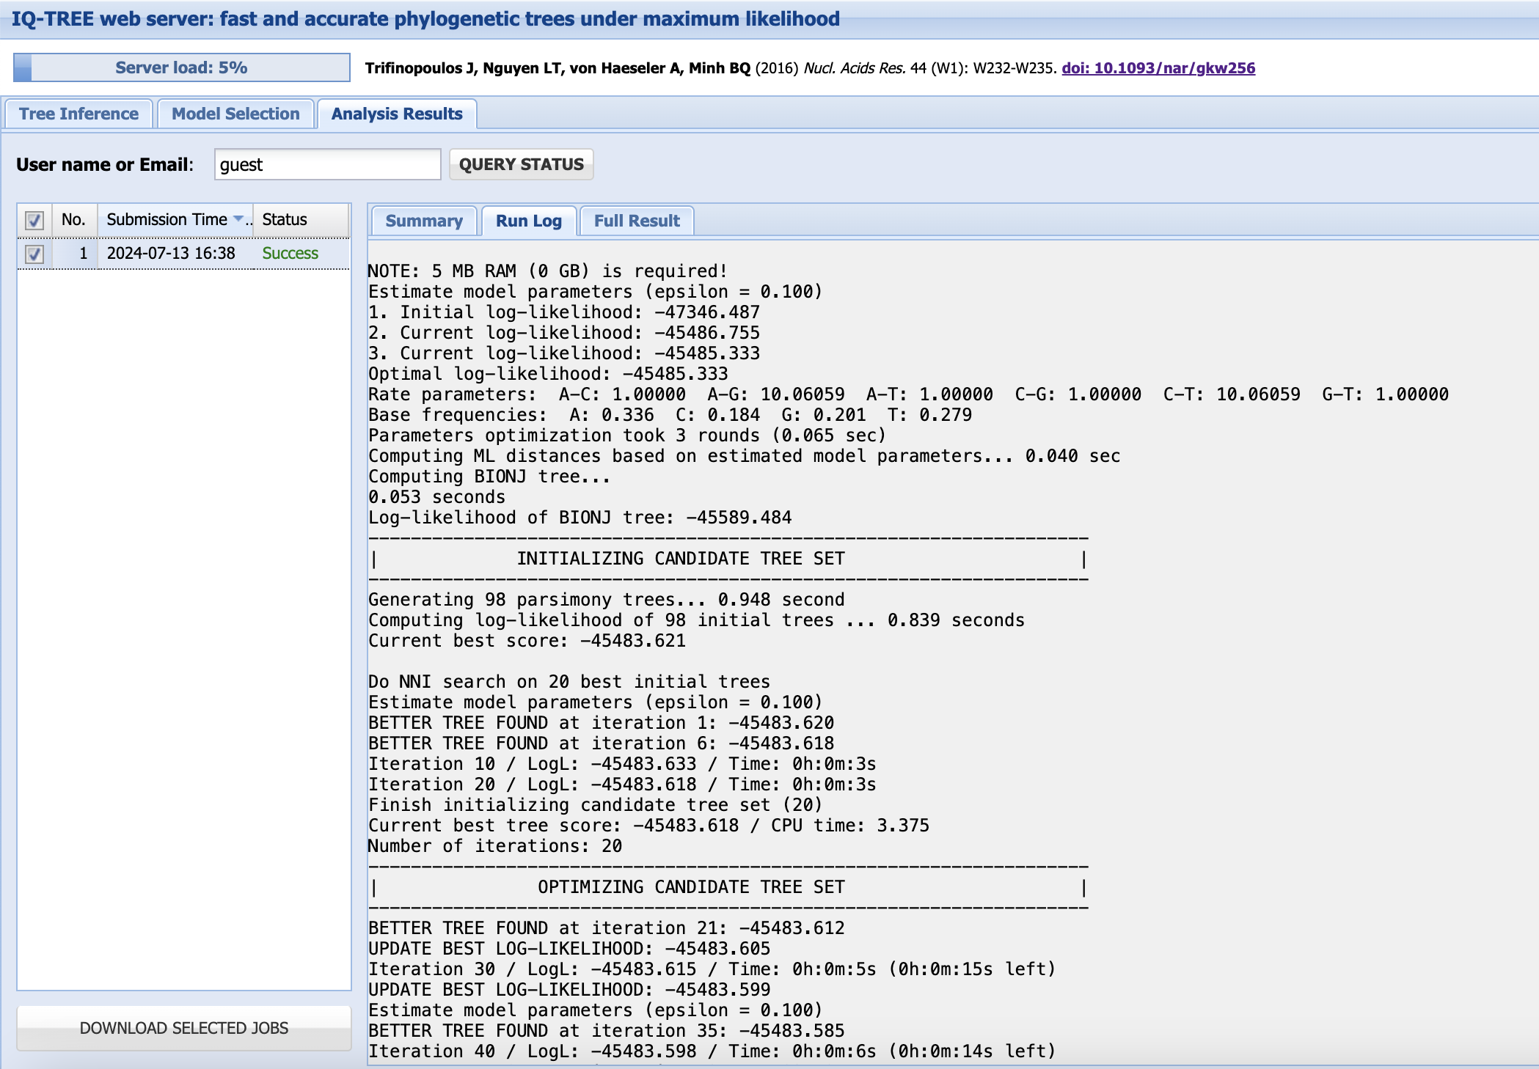1539x1069 pixels.
Task: Click the QUERY STATUS button
Action: point(522,164)
